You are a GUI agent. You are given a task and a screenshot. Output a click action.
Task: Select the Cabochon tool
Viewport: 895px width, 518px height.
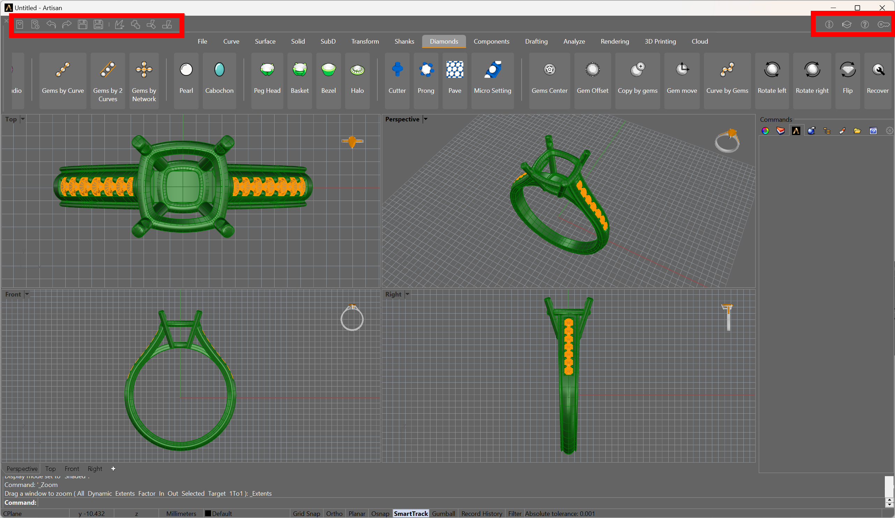219,81
